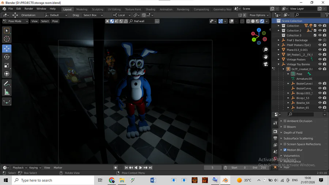The height and width of the screenshot is (185, 329).
Task: Open the File menu
Action: click(x=11, y=9)
